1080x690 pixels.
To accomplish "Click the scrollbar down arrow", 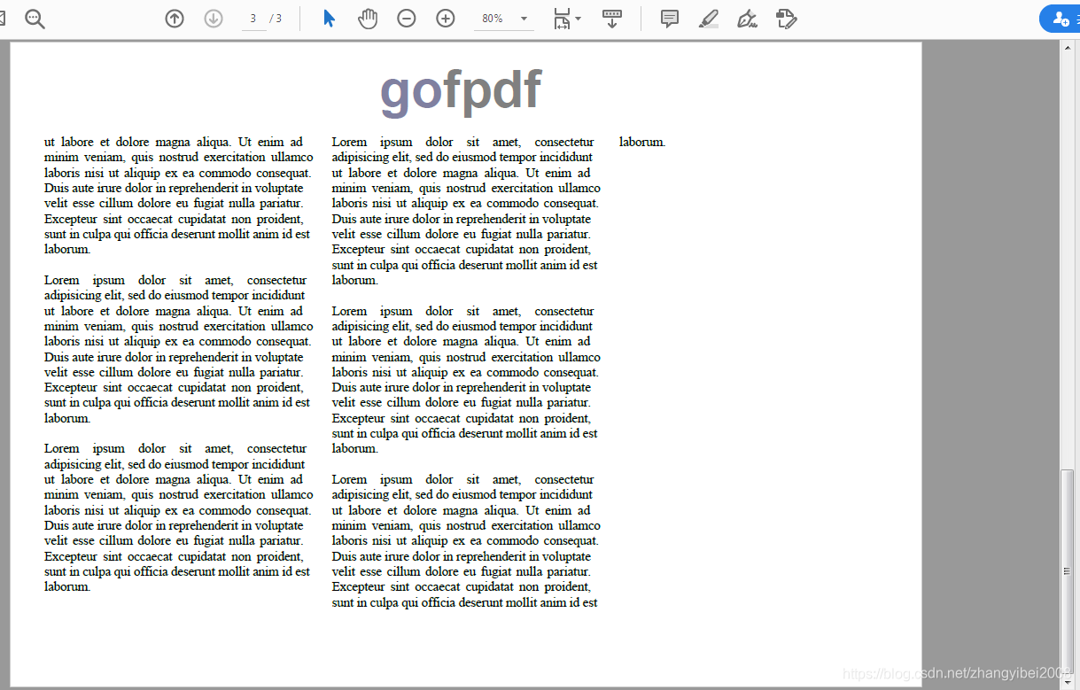I will click(x=1068, y=684).
